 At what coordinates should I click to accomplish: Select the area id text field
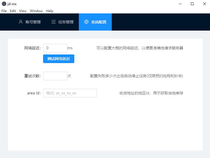[x=70, y=93]
